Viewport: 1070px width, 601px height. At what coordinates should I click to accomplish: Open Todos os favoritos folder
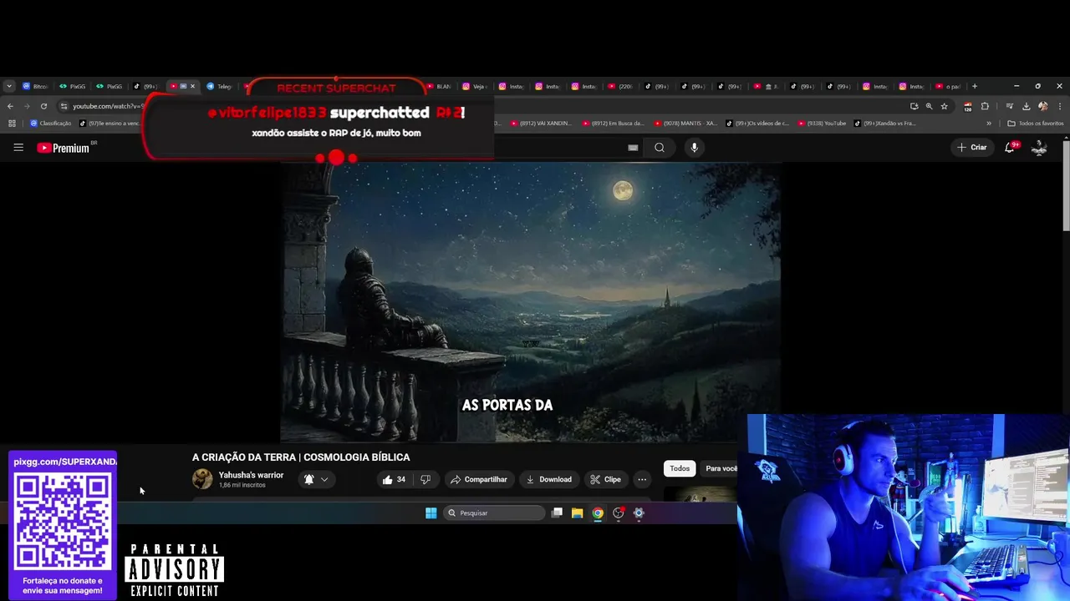tap(1036, 124)
